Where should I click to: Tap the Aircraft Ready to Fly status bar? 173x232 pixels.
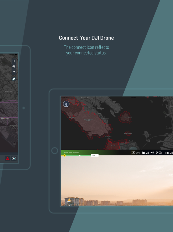coord(72,153)
